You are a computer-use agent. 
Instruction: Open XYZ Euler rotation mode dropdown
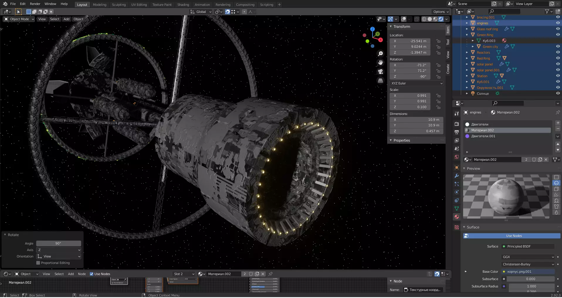[417, 83]
